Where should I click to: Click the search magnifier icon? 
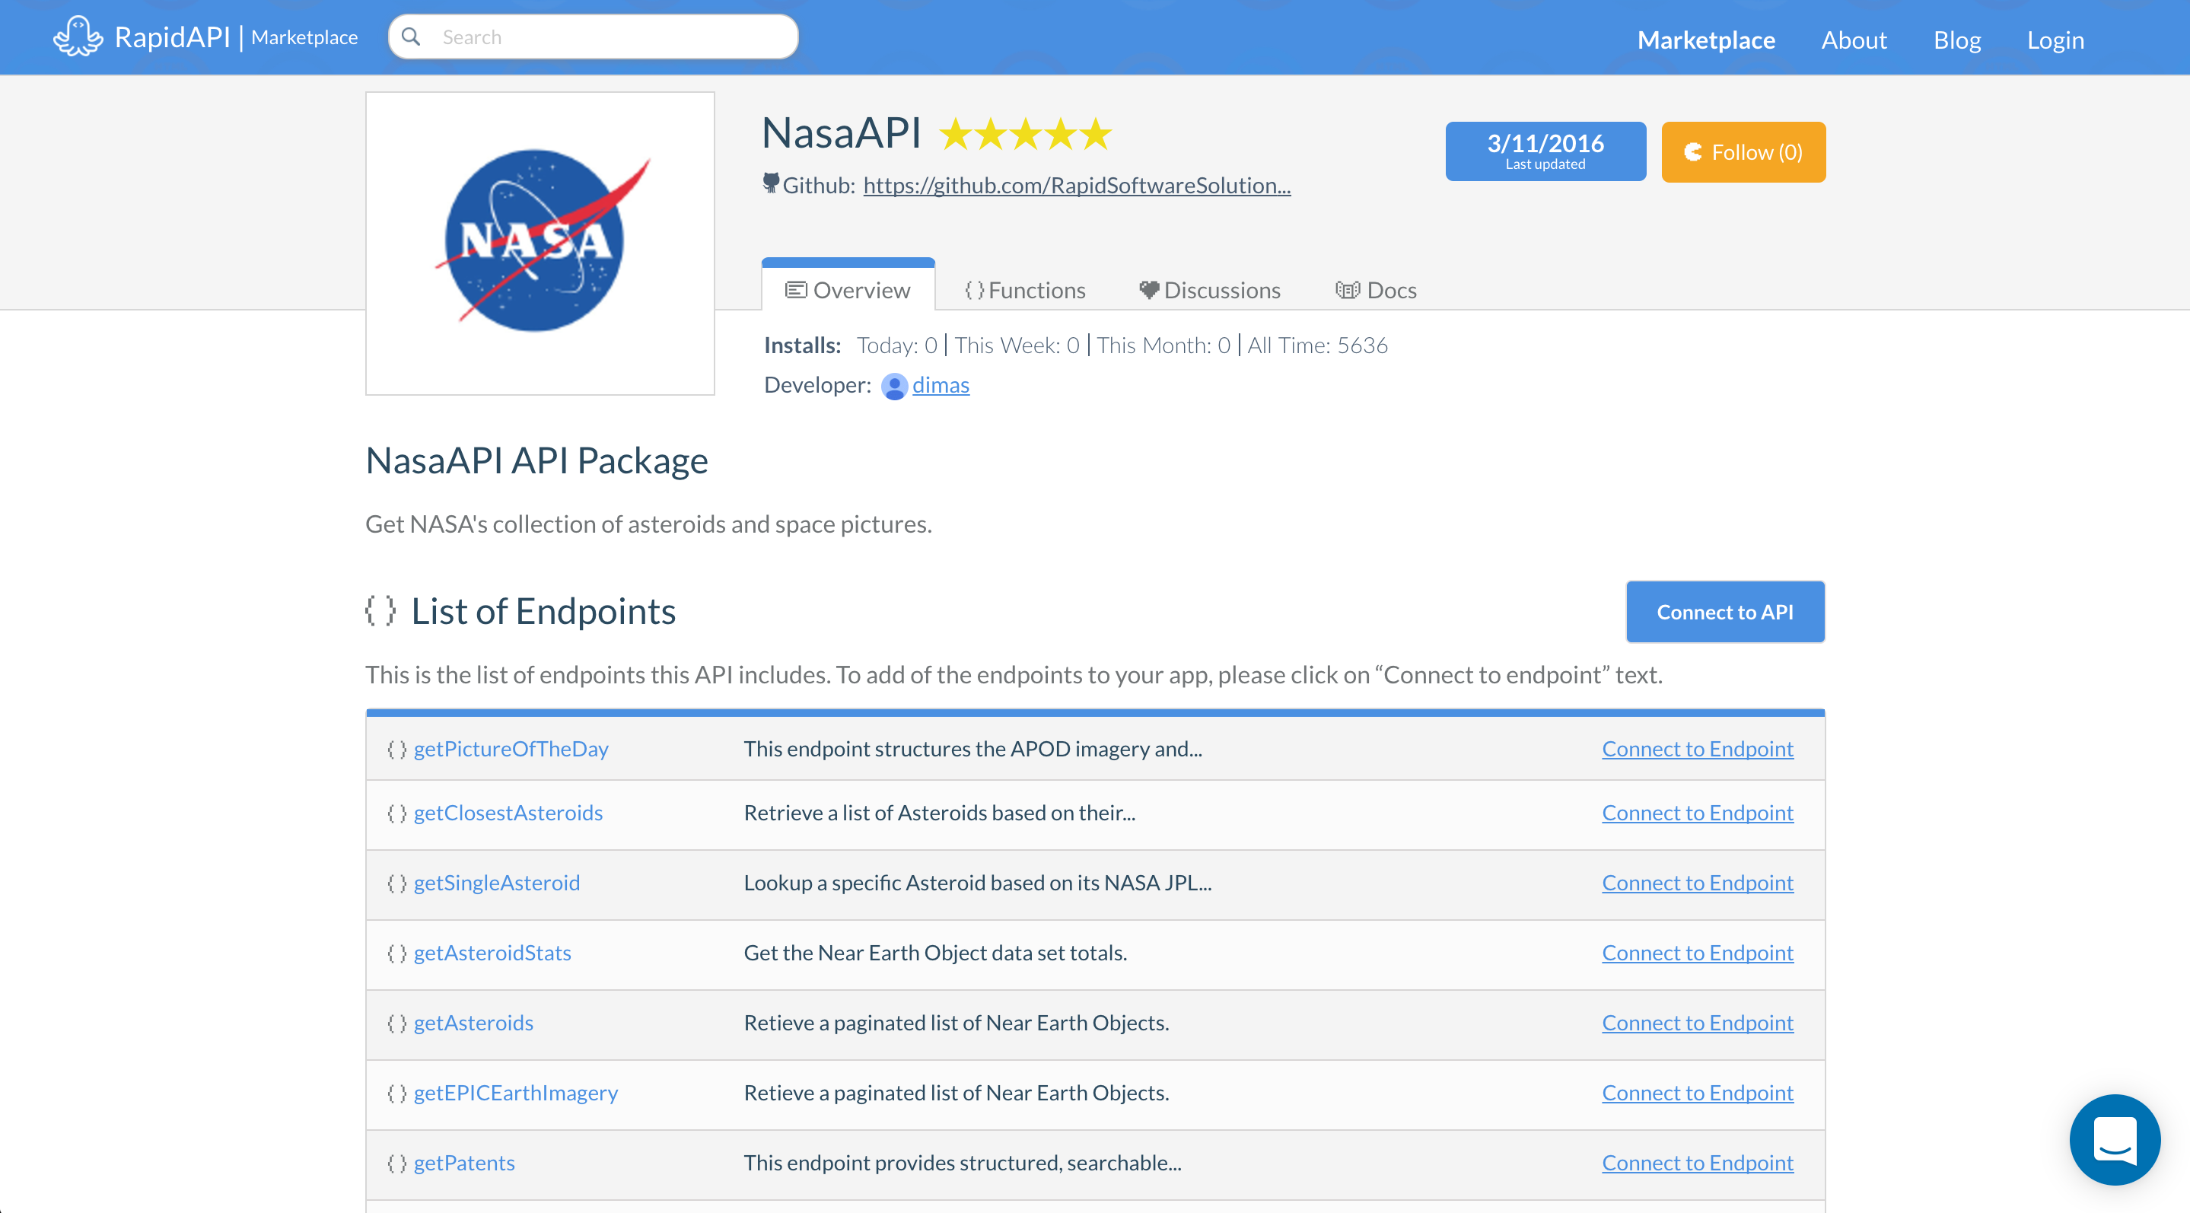tap(412, 37)
